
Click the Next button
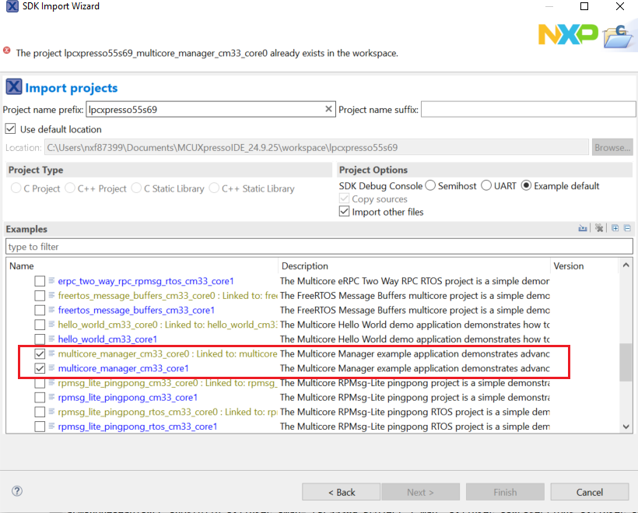420,492
